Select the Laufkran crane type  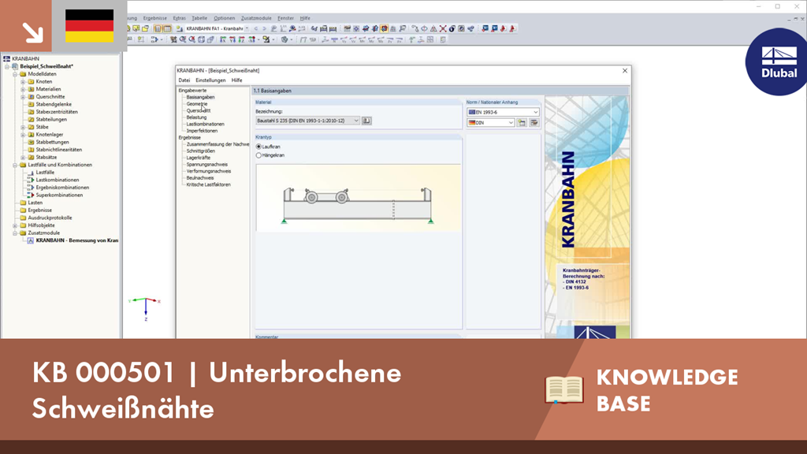point(258,147)
